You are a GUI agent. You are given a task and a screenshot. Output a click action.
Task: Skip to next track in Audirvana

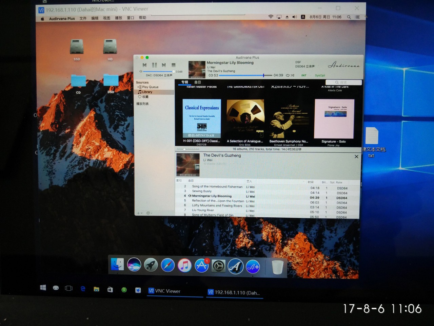point(164,65)
